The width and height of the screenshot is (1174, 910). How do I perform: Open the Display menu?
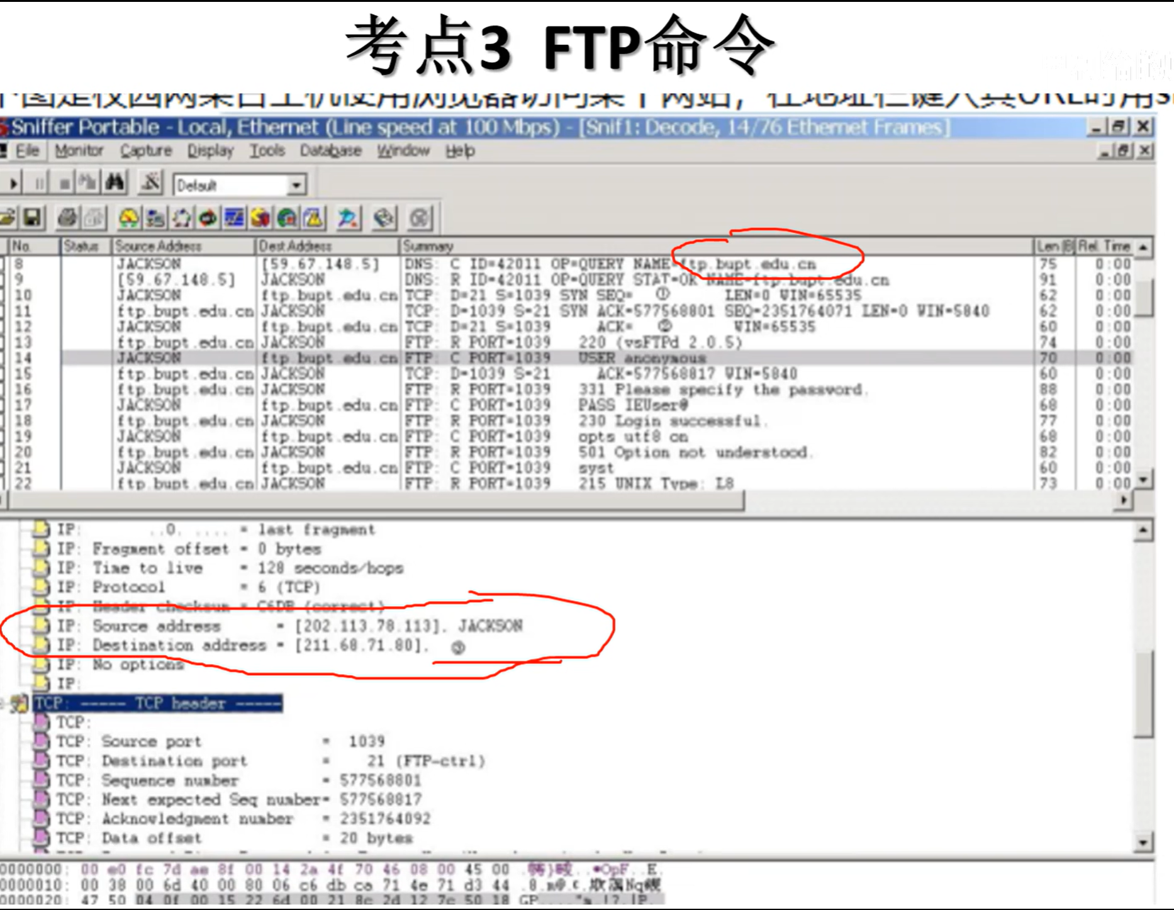coord(210,151)
